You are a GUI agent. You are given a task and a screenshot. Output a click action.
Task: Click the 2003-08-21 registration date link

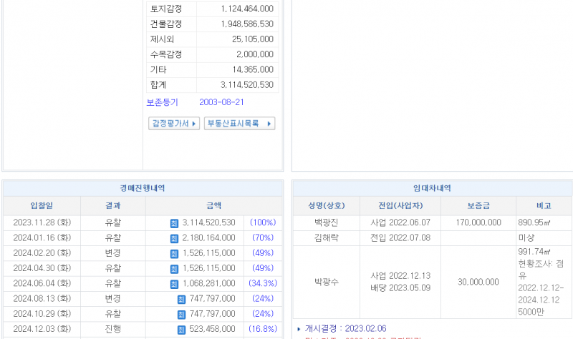point(221,103)
